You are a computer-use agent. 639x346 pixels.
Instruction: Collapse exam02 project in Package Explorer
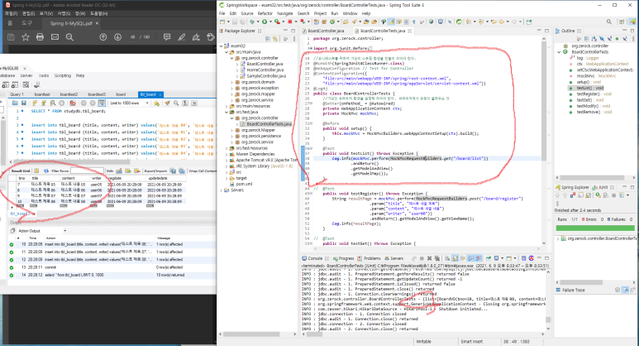[x=222, y=46]
